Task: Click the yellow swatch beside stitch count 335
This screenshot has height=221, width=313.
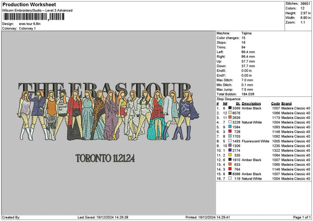Action: pos(230,155)
